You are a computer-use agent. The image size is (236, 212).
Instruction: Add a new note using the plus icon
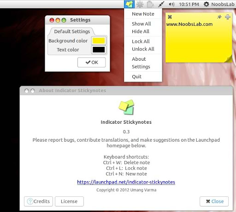(228, 17)
